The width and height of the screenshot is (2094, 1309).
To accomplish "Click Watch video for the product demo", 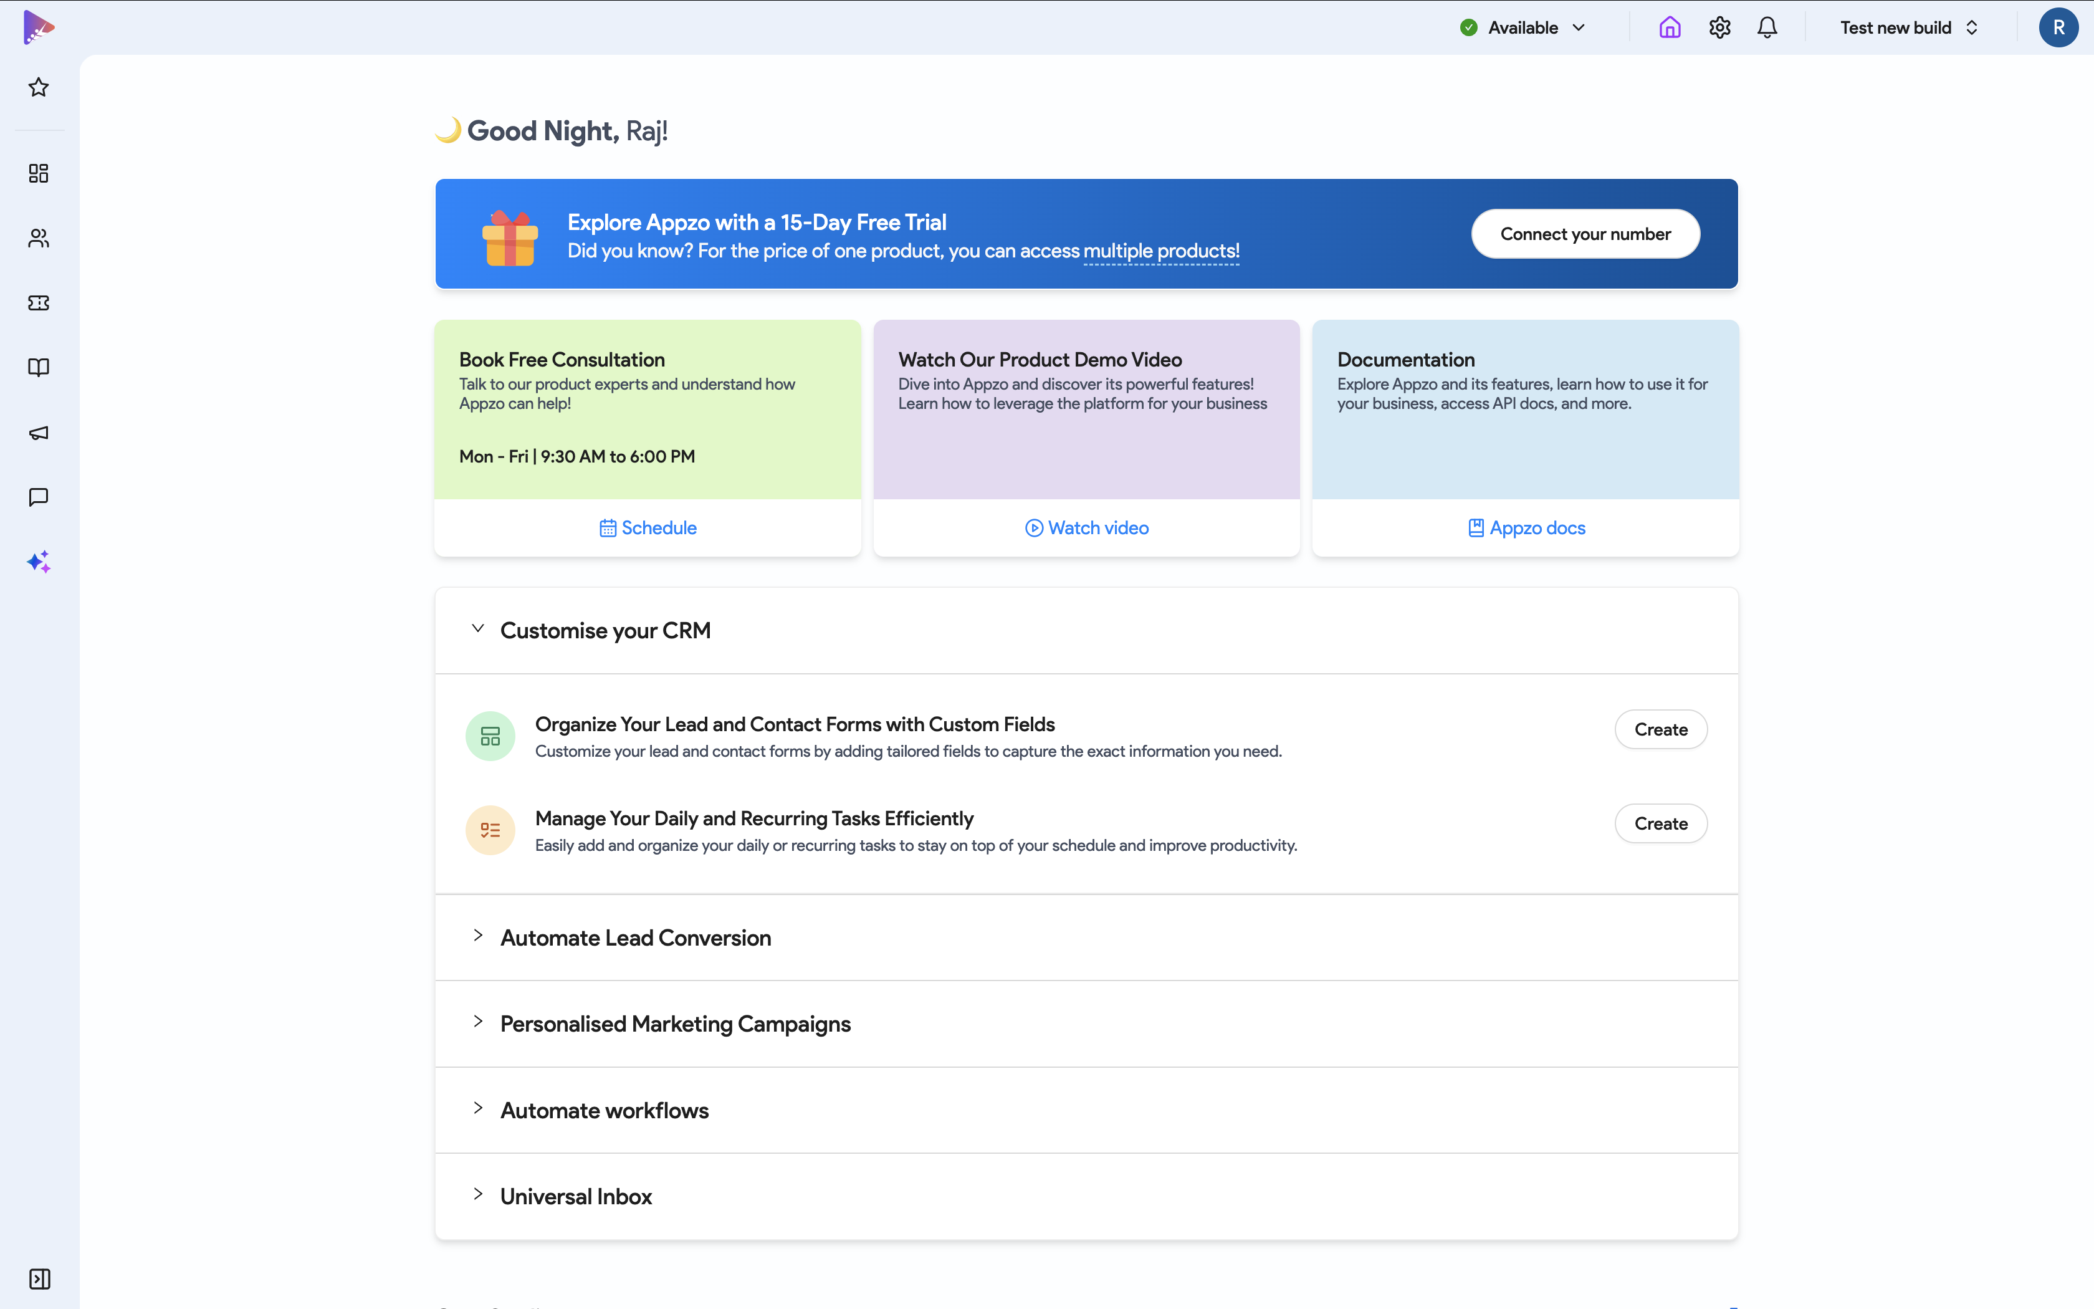I will (1087, 528).
